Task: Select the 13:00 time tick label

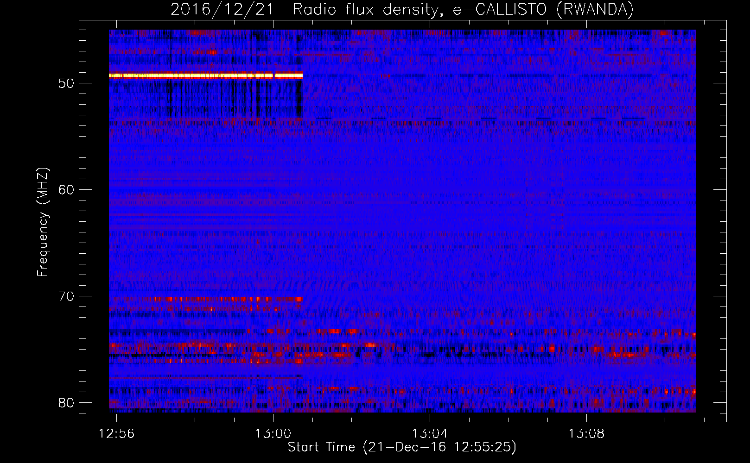Action: (273, 433)
